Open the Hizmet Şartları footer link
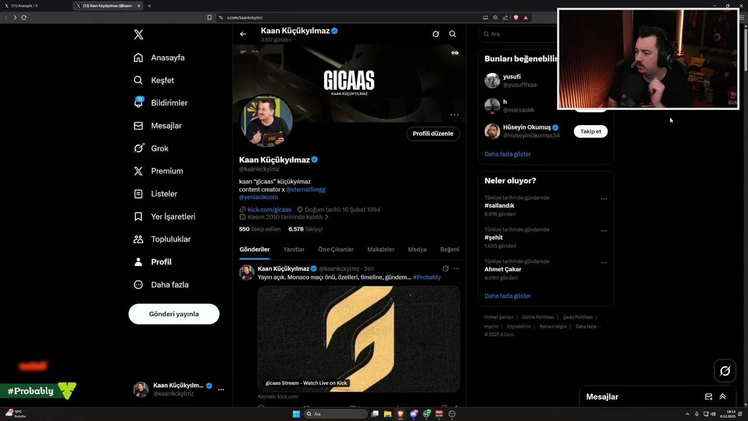748x421 pixels. pyautogui.click(x=498, y=317)
